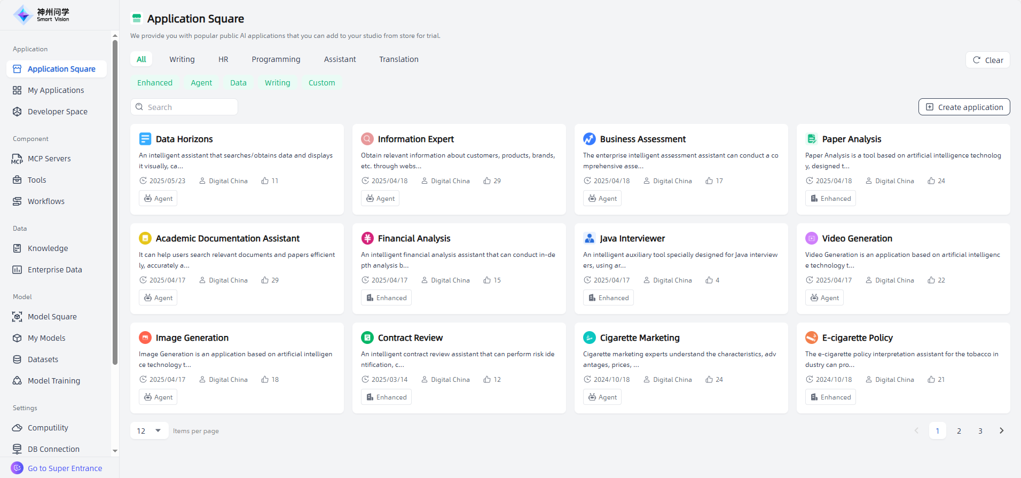Viewport: 1021px width, 478px height.
Task: Toggle the Custom filter tag
Action: [x=321, y=83]
